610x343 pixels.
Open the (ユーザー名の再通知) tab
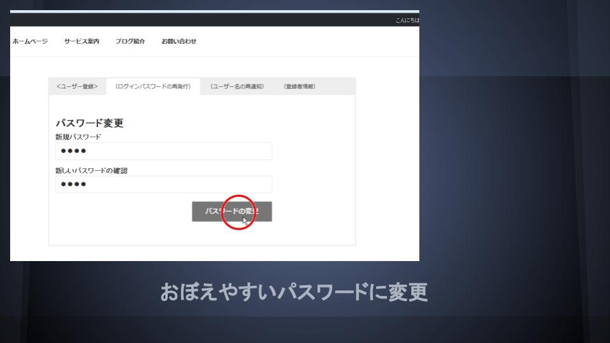coord(237,86)
